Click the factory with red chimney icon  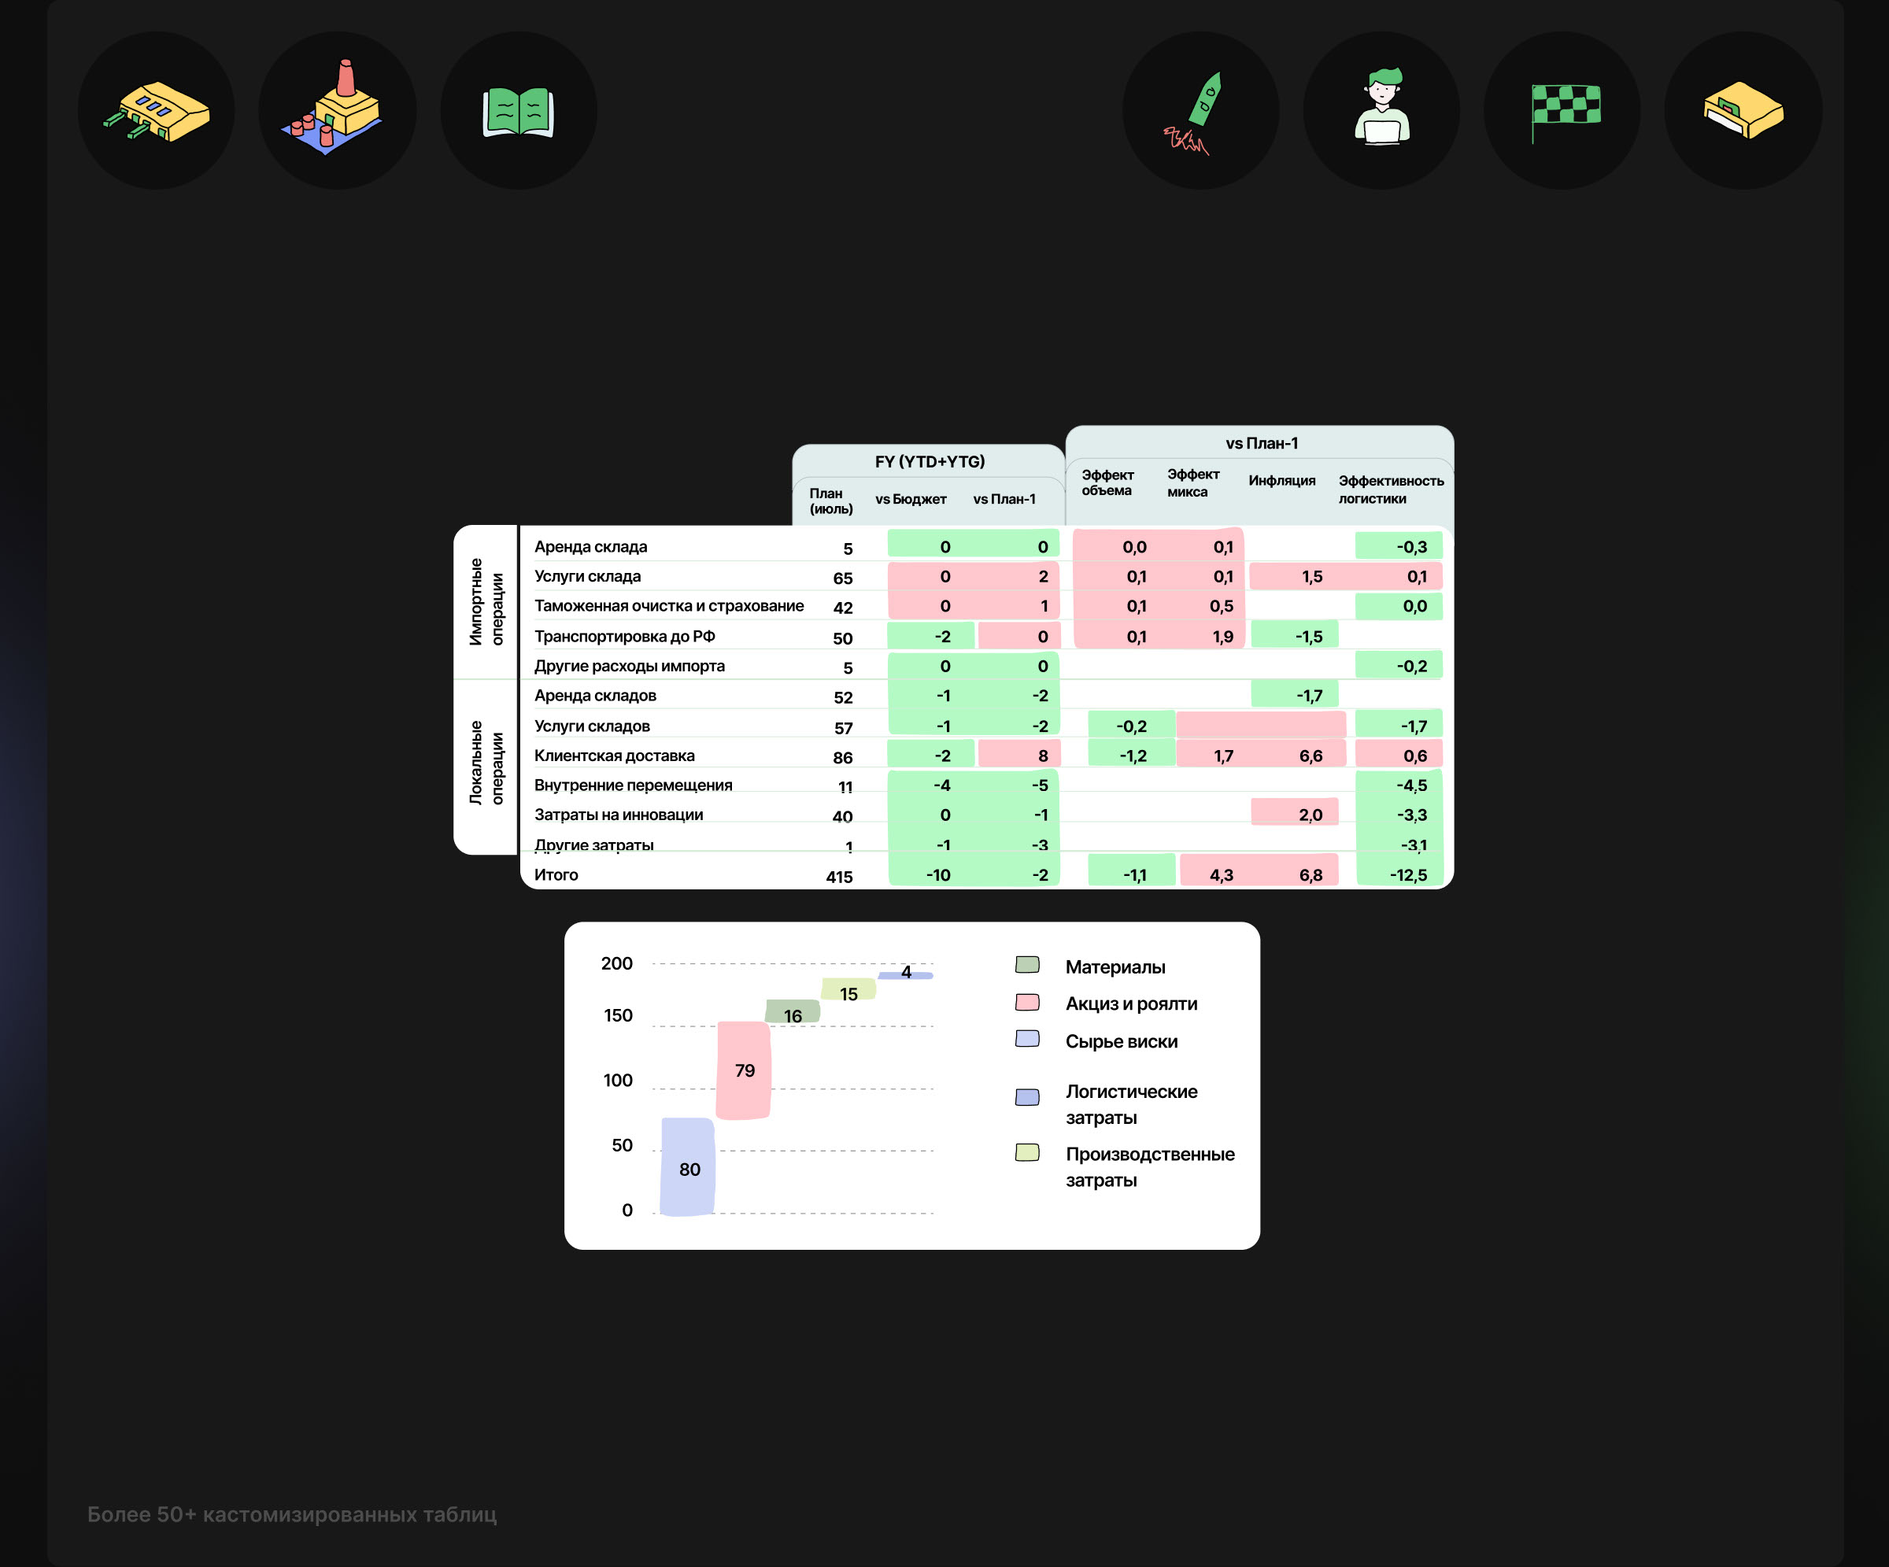coord(336,111)
